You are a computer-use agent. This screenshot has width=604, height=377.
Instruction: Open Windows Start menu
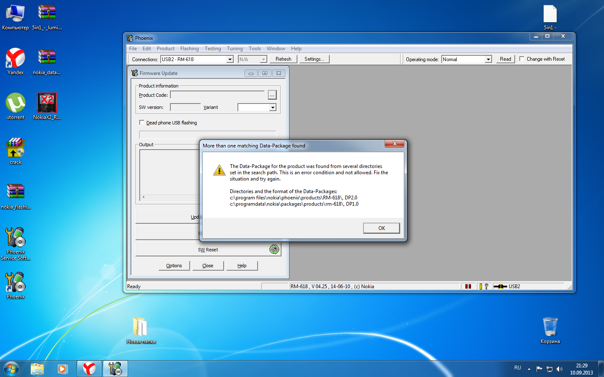pos(11,369)
